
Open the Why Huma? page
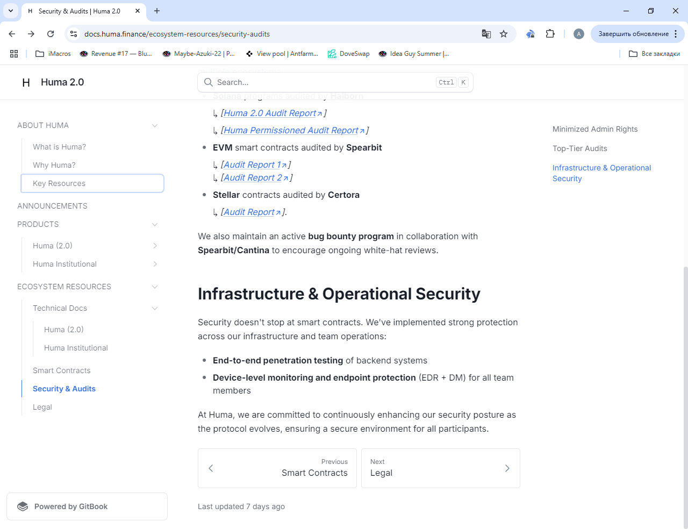pos(92,165)
